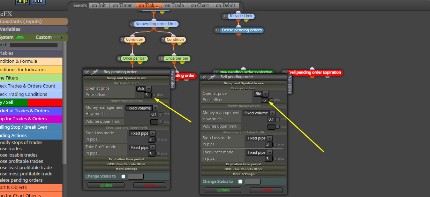430x197 pixels.
Task: Close the Sell pending order panel
Action: coord(204,77)
